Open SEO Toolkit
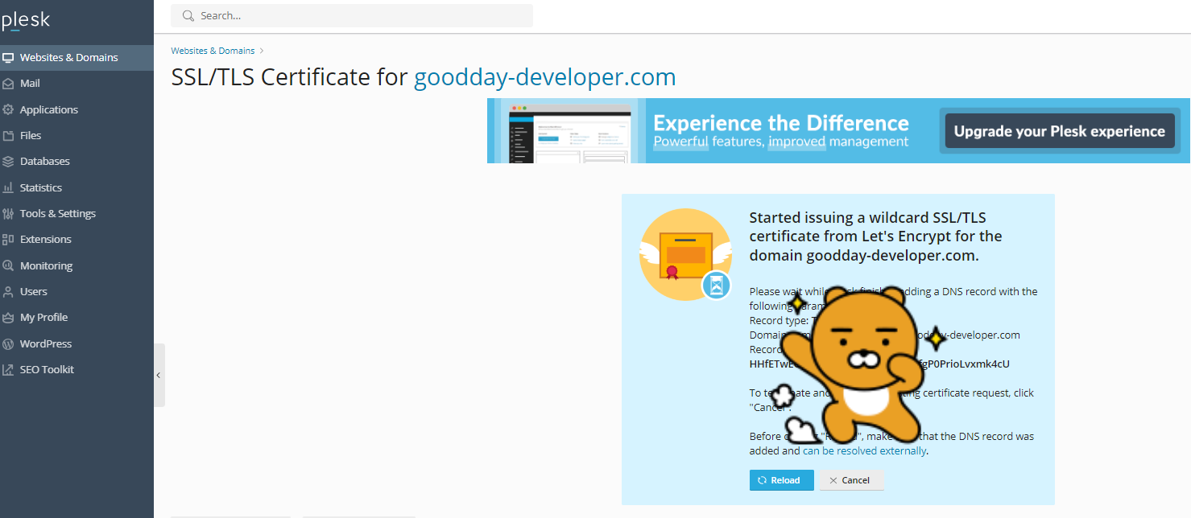This screenshot has height=518, width=1191. (x=77, y=370)
